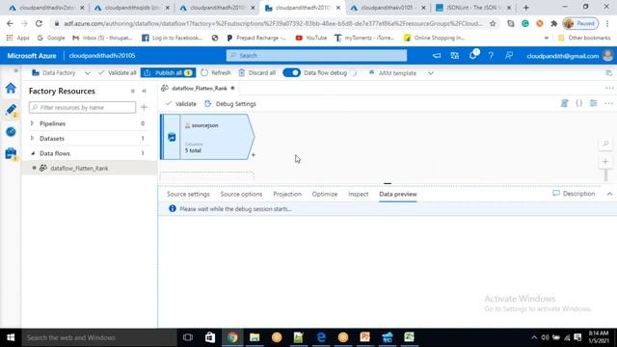Expand the Pipelines tree node
Image resolution: width=617 pixels, height=347 pixels.
pos(32,123)
